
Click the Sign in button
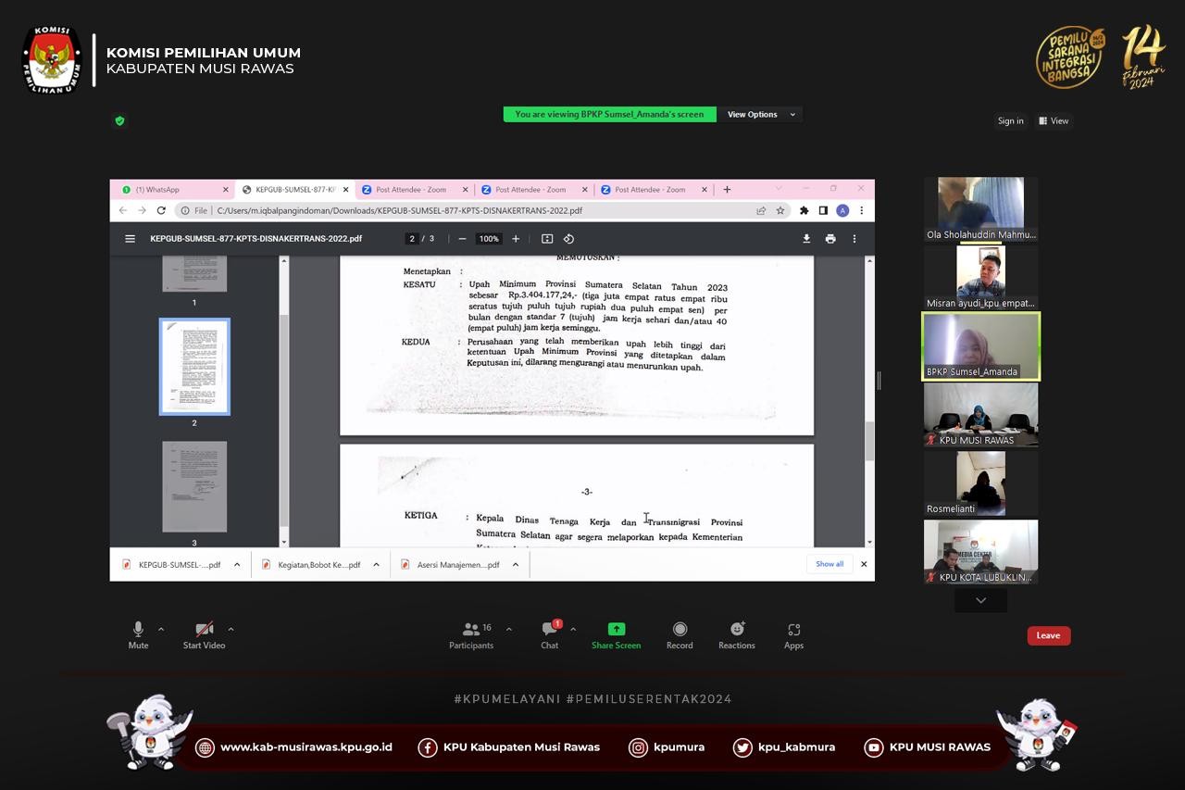[x=1010, y=121]
